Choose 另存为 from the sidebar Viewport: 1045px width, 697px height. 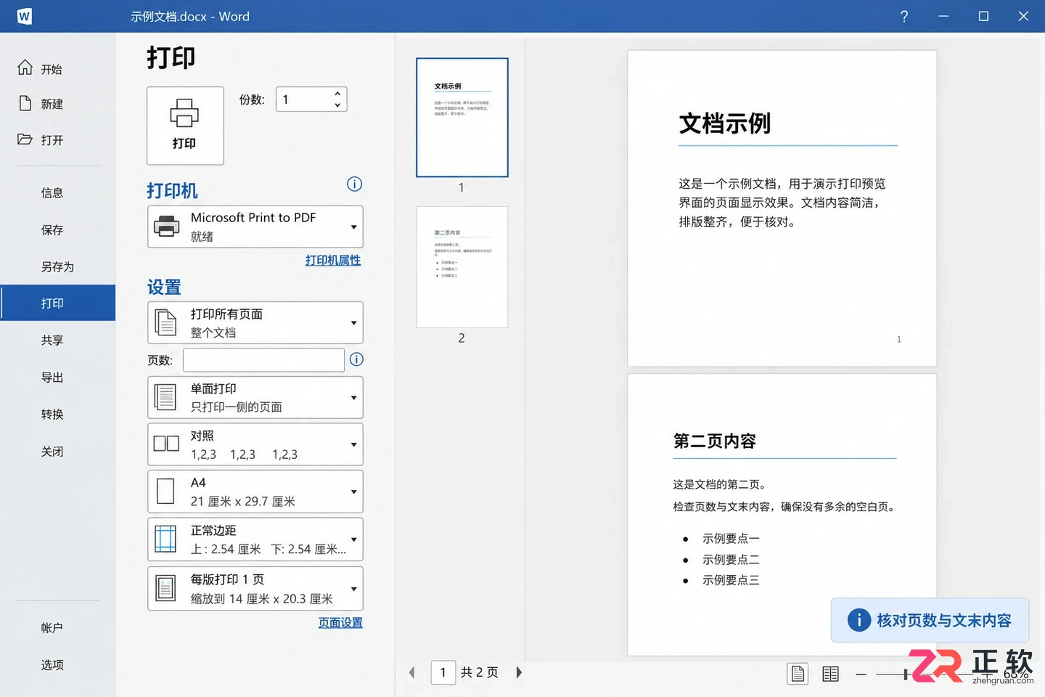pos(58,266)
